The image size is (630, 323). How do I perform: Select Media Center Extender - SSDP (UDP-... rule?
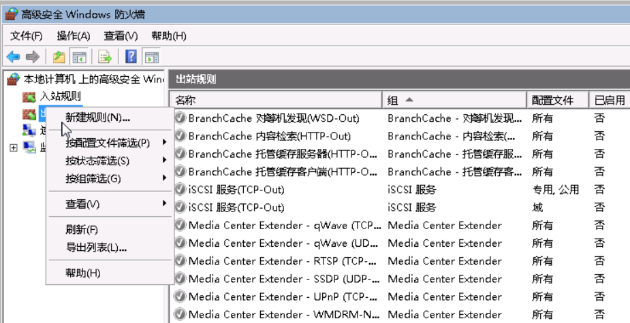coord(283,279)
